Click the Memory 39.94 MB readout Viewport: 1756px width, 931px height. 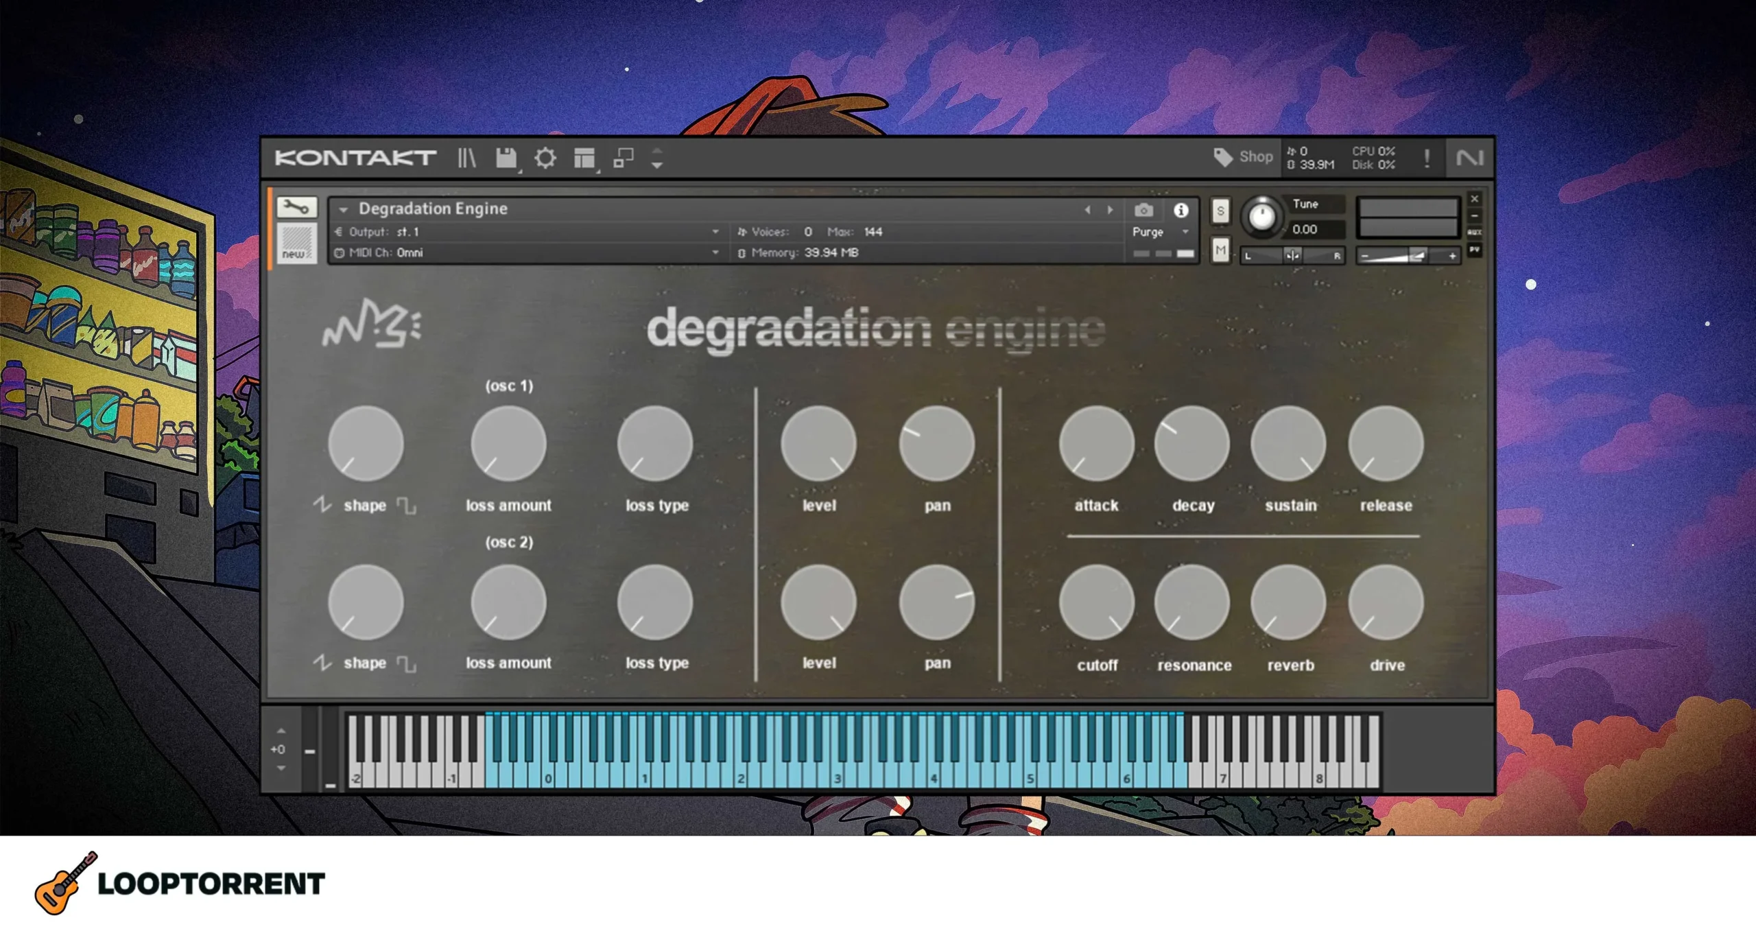pyautogui.click(x=797, y=252)
